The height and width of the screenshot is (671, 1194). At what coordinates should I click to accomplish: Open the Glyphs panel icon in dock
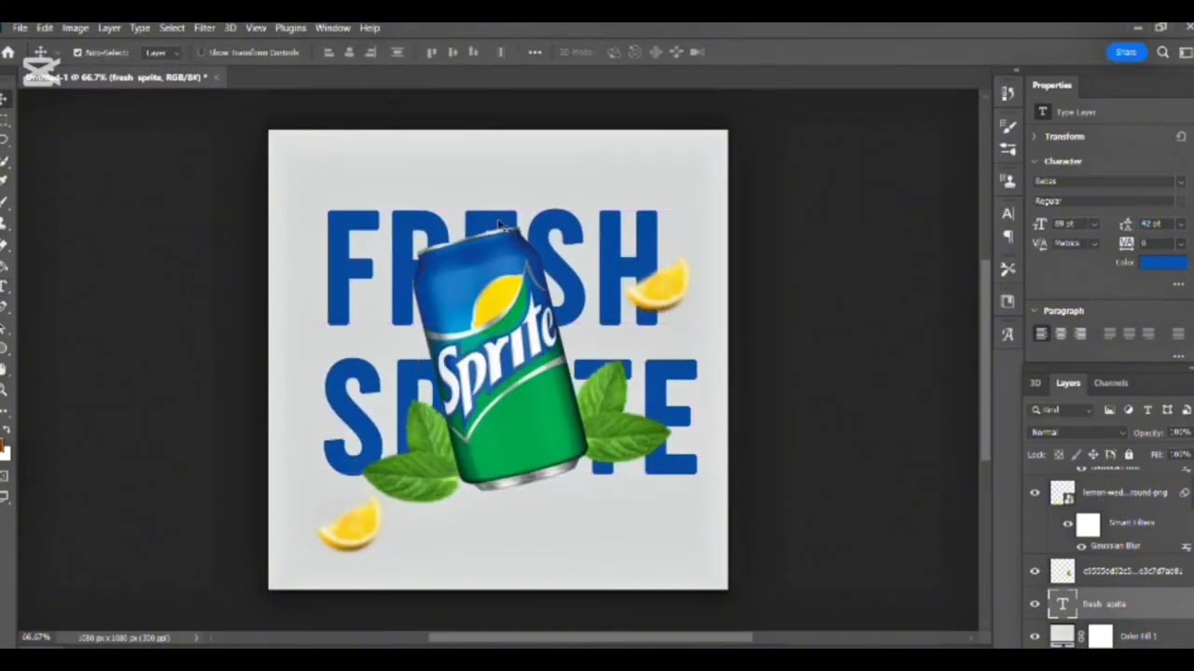pos(1007,334)
